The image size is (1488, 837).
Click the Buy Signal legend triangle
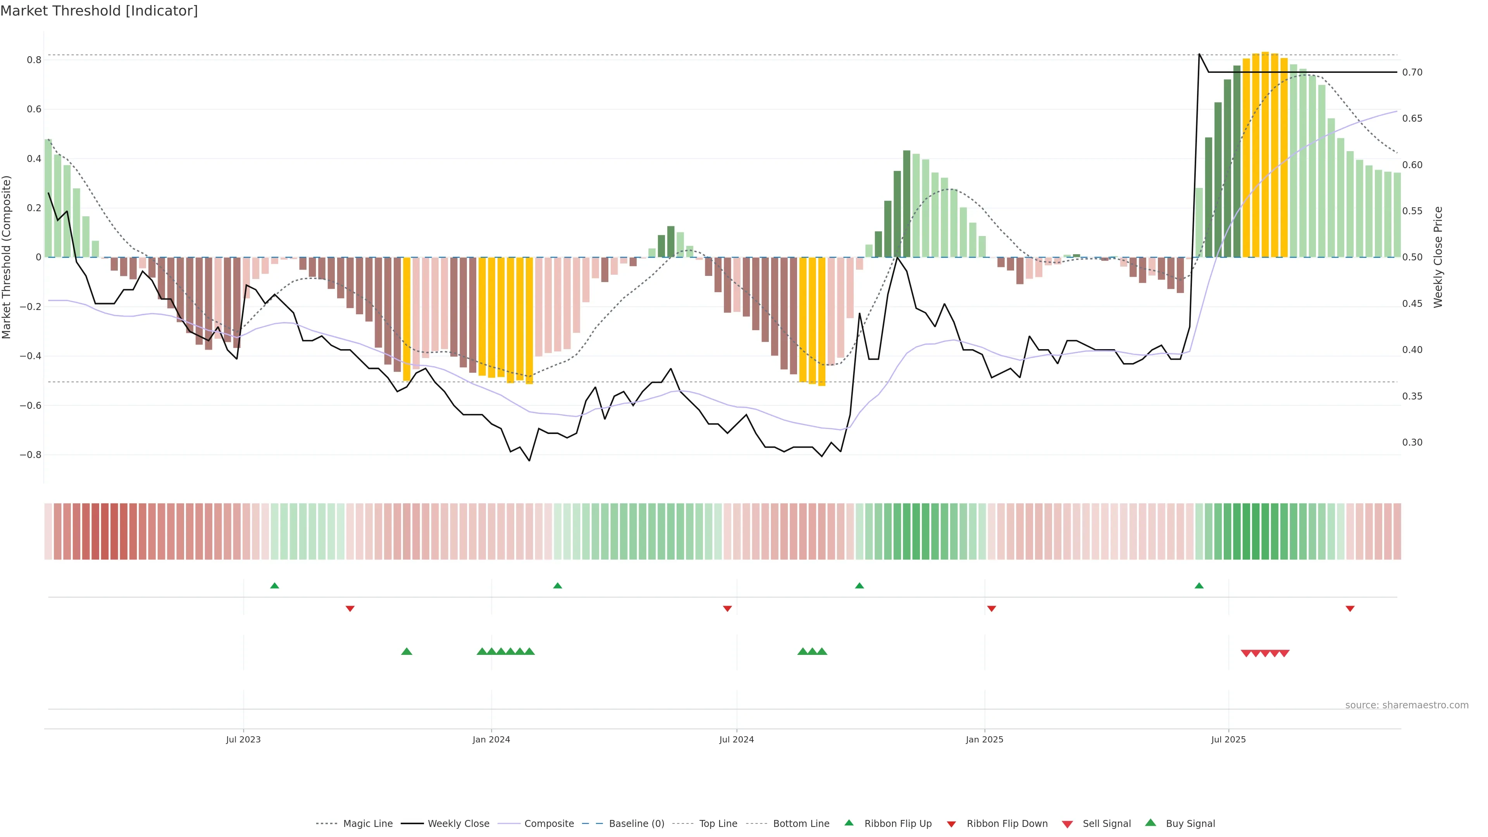pos(1150,823)
